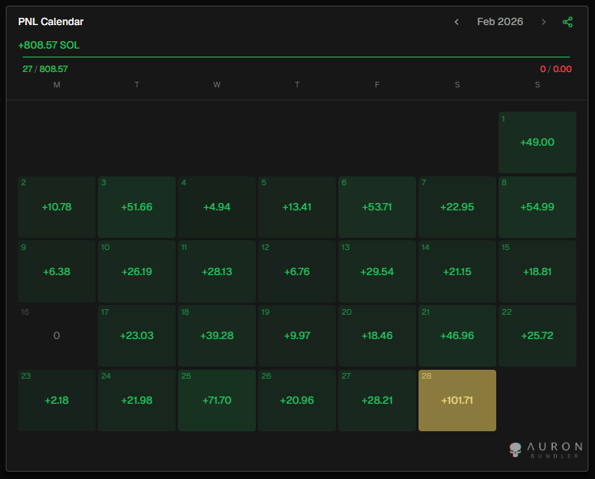
Task: Click the 0 / 0.00 losses summary
Action: [x=555, y=69]
